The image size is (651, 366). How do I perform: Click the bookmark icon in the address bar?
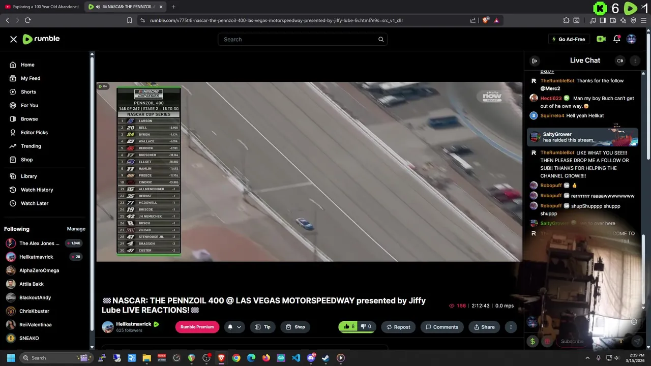point(129,20)
